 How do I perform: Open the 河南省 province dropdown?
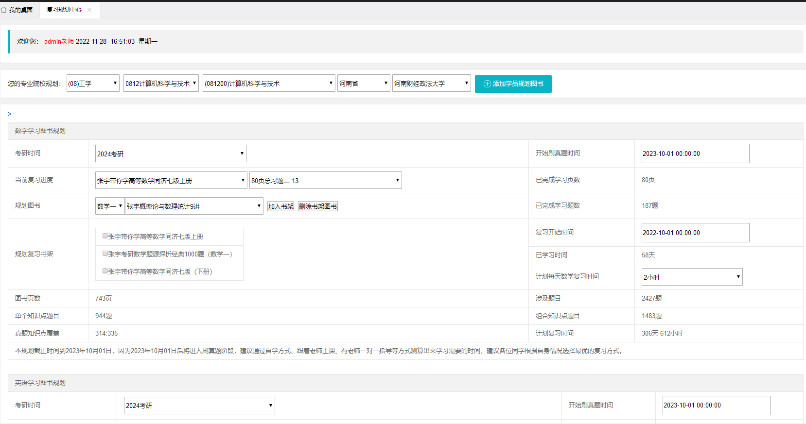pyautogui.click(x=364, y=83)
